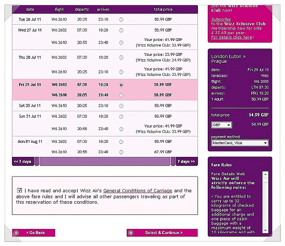This screenshot has height=246, width=285.
Task: Select Tue 26 Jul W6 2610 flight radio
Action: [121, 20]
